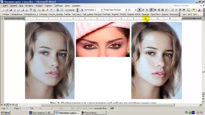Image resolution: width=205 pixels, height=115 pixels.
Task: Center the paragraph text
Action: point(155,10)
